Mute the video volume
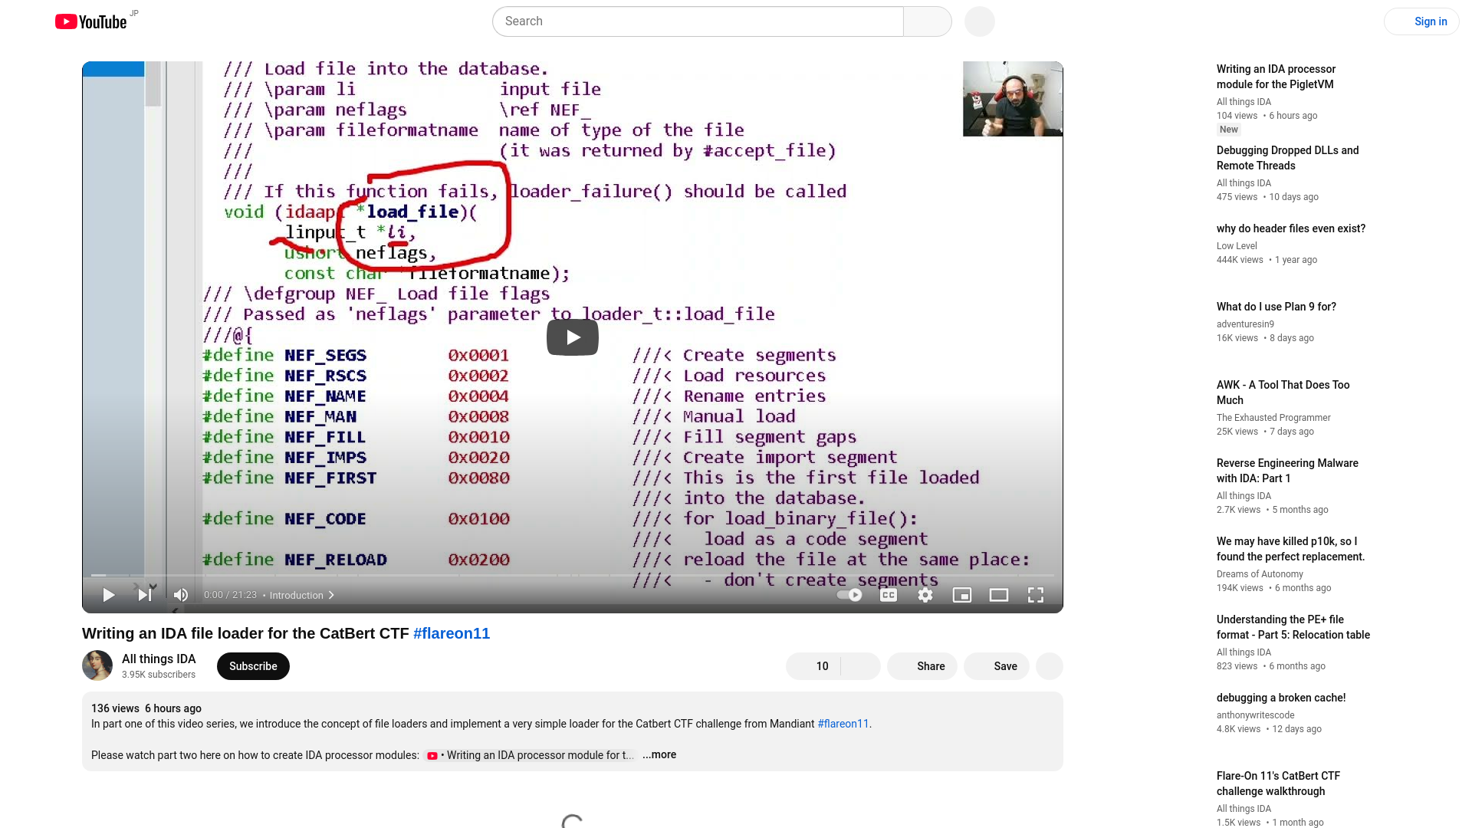This screenshot has height=828, width=1472. [x=181, y=595]
